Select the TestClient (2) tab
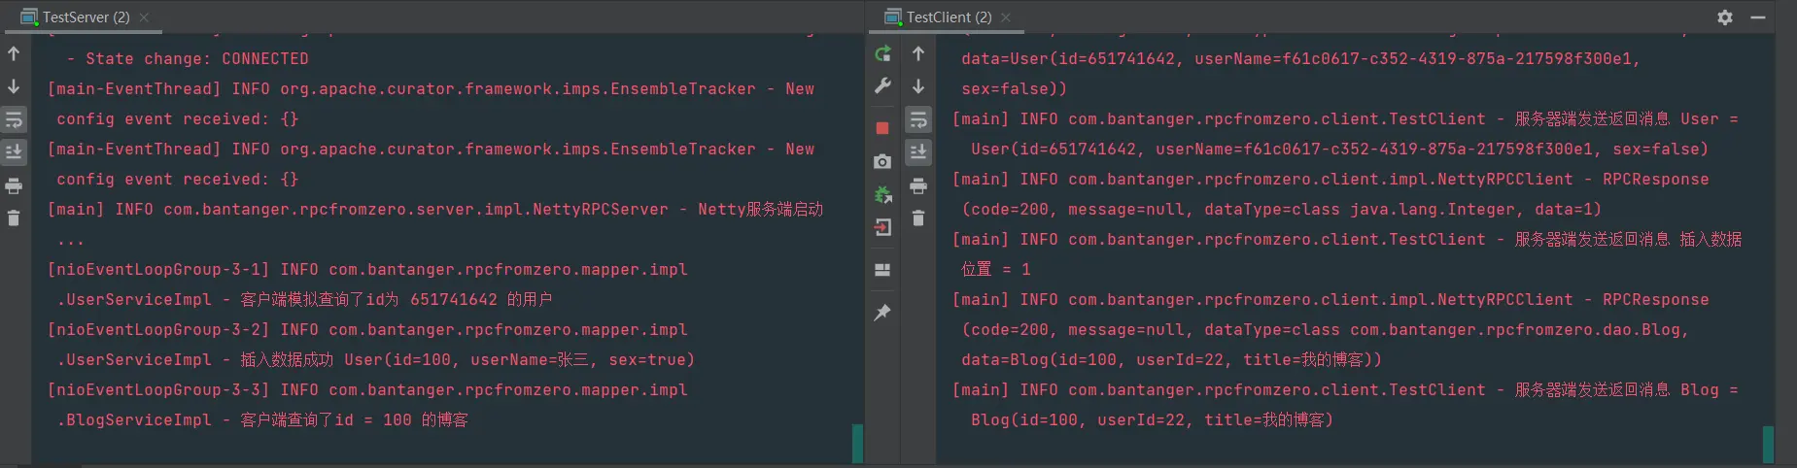 point(949,17)
